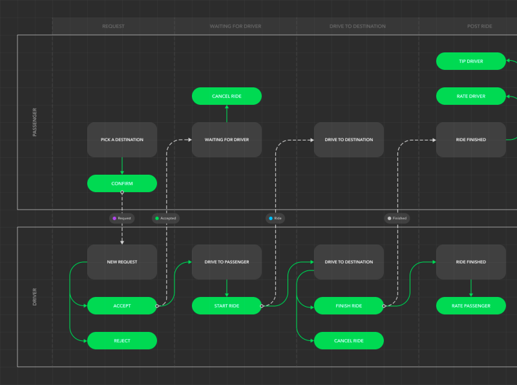Click the purple Request event tag
Screen dimensions: 517x385
(x=121, y=219)
